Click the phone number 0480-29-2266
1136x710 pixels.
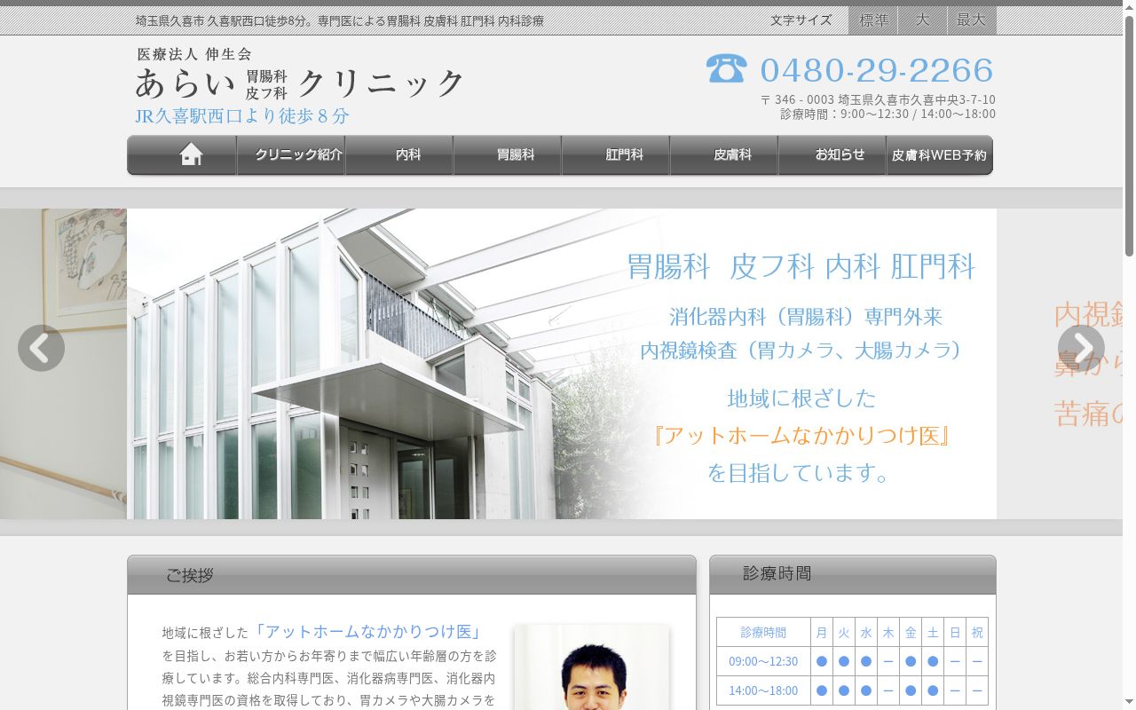coord(877,70)
